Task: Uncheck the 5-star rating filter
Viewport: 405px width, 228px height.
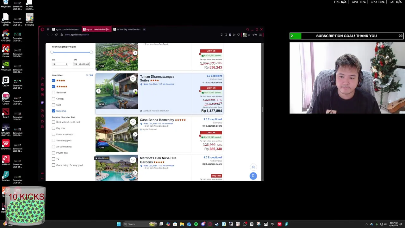Action: coord(53,86)
